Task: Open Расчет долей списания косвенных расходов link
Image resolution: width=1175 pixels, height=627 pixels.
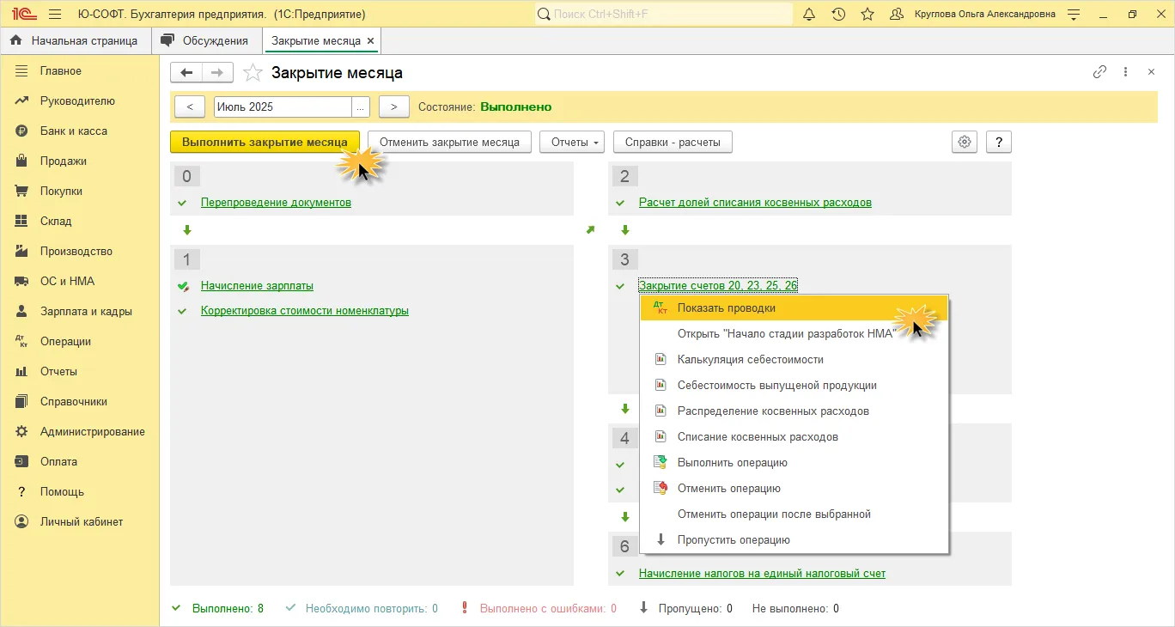Action: point(755,203)
